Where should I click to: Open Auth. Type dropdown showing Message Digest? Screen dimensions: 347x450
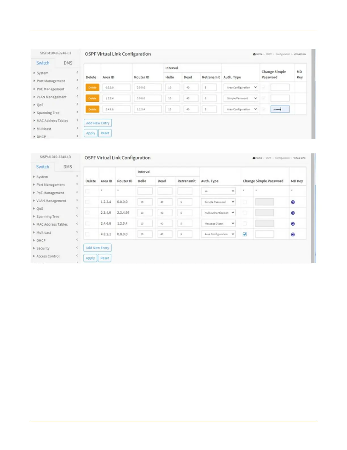(218, 224)
